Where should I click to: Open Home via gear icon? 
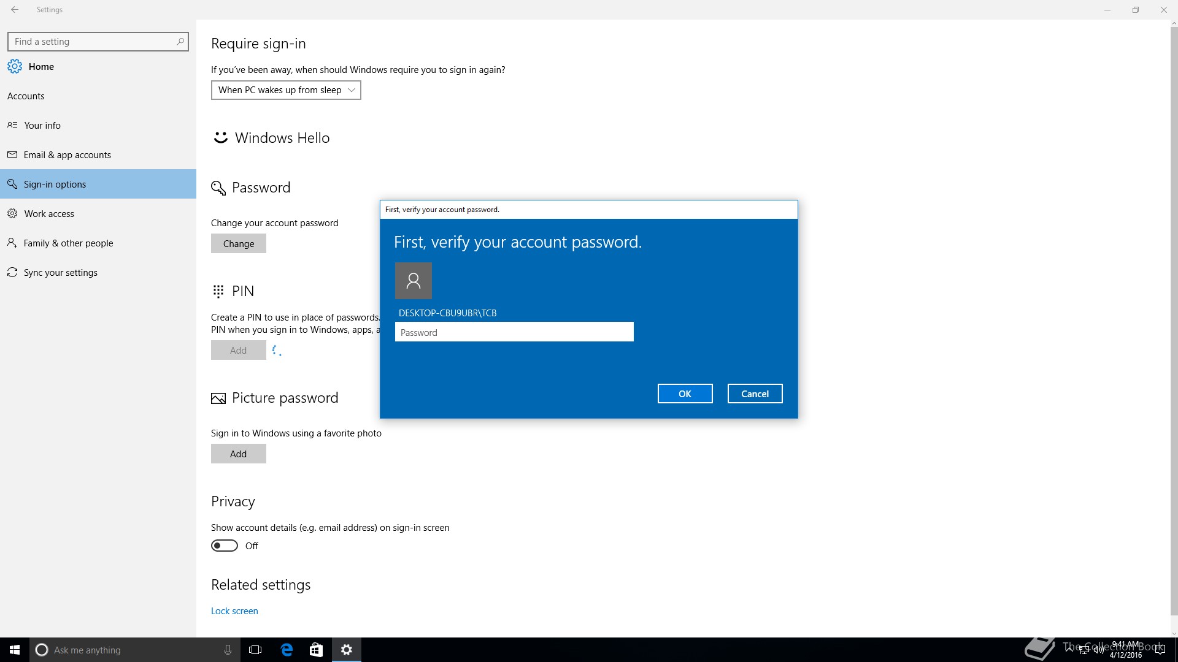(15, 66)
